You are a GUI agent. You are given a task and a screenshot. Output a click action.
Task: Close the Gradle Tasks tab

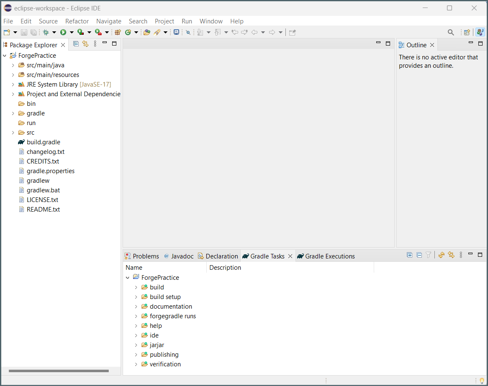290,256
